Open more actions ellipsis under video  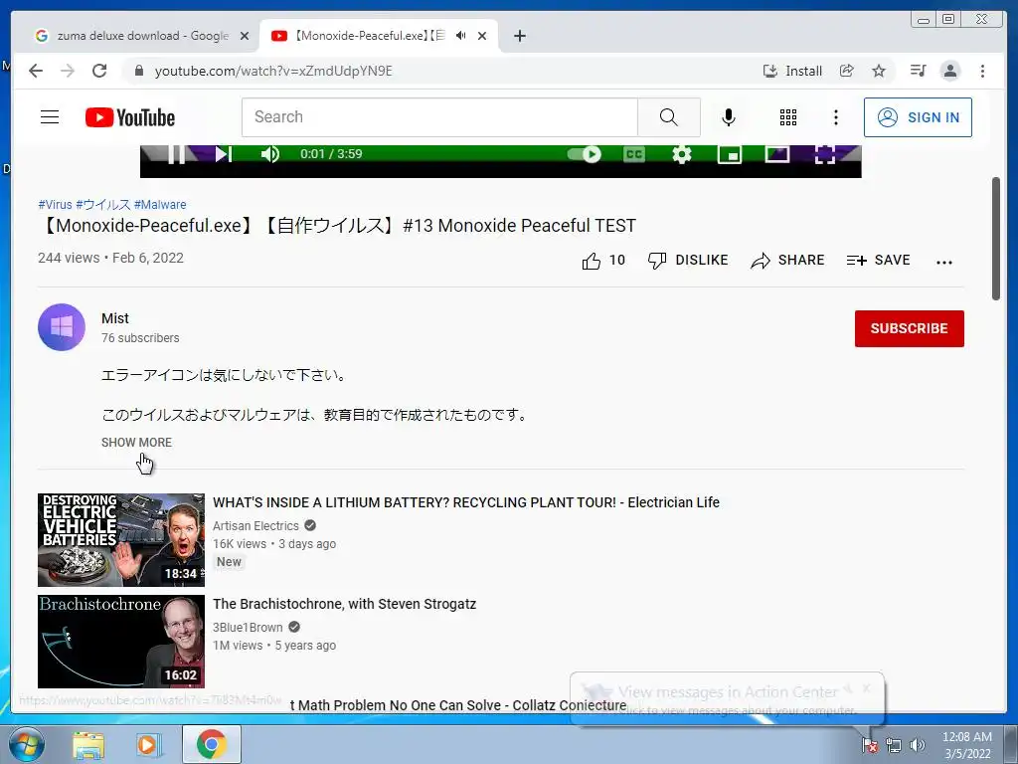944,262
